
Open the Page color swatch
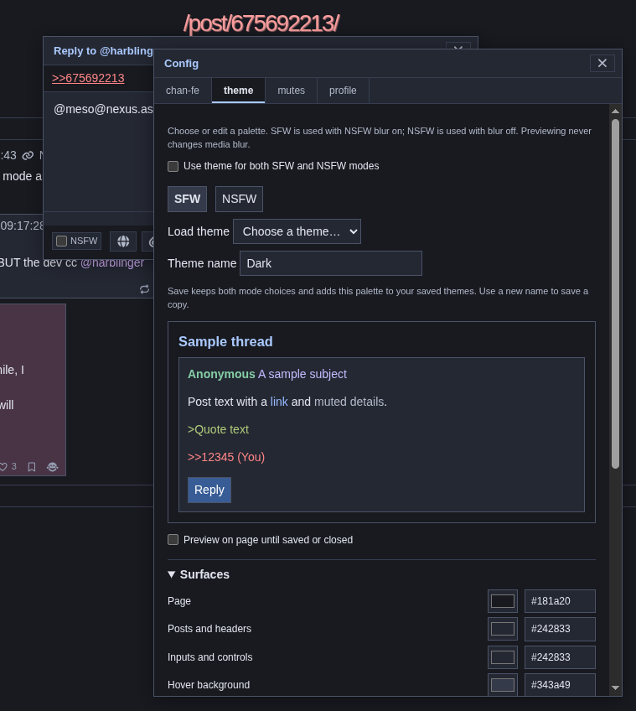pos(503,601)
